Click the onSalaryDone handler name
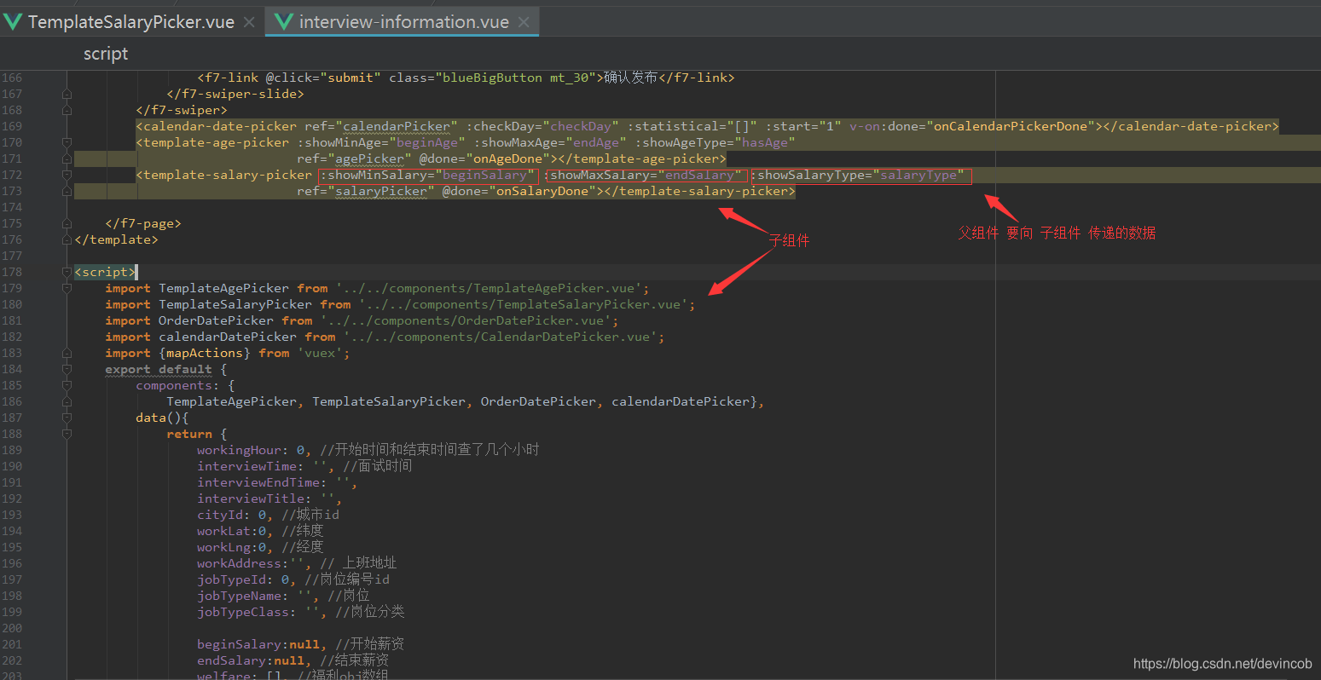This screenshot has height=680, width=1321. pyautogui.click(x=542, y=191)
